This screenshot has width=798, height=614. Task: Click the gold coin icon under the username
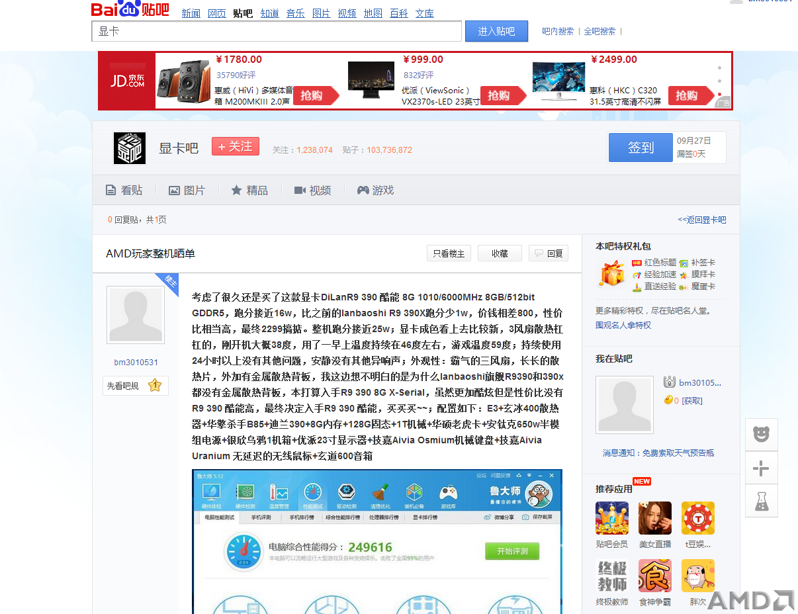[x=668, y=400]
